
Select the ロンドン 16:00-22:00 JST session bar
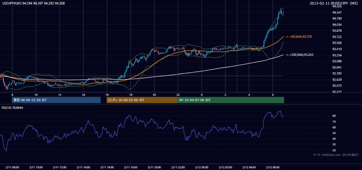[x=142, y=100]
